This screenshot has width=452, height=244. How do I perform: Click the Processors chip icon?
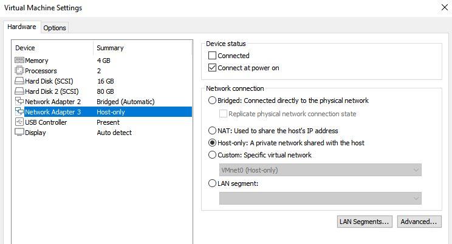(x=19, y=70)
